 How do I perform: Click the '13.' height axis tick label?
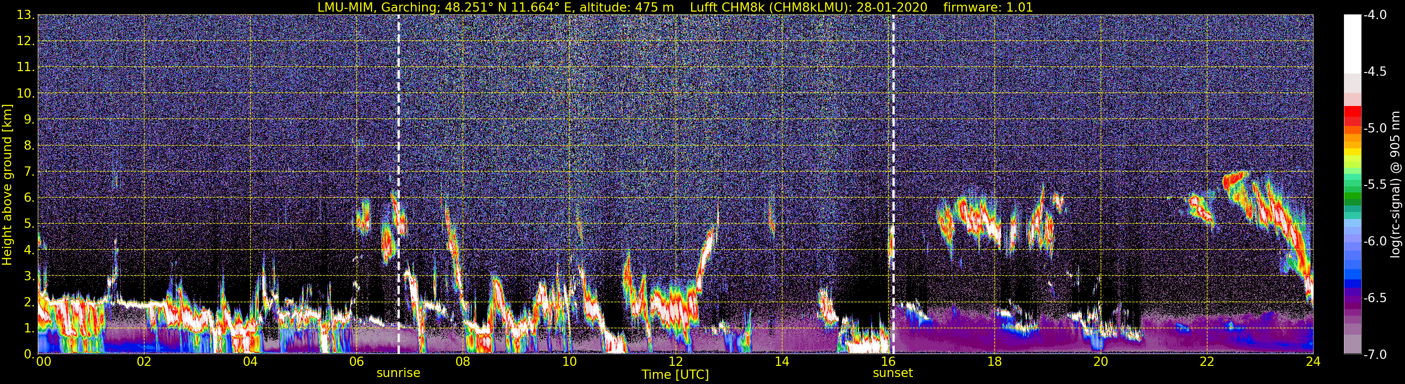(26, 15)
